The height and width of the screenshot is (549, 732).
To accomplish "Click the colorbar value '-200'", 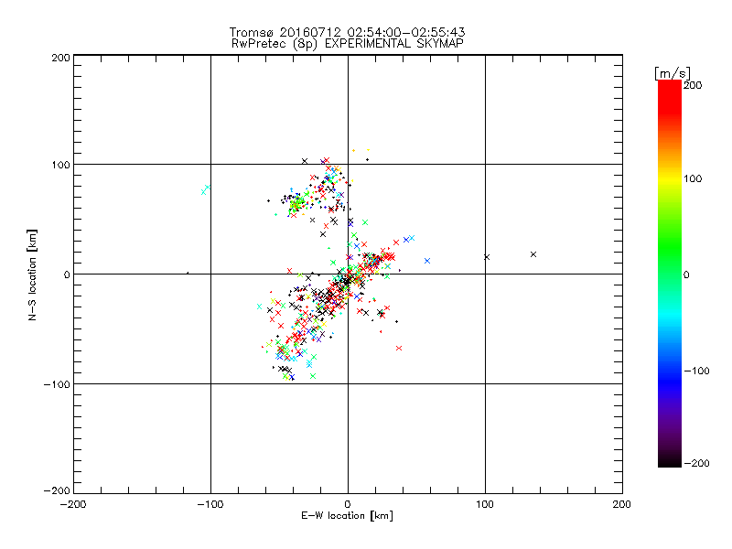I will coord(696,463).
